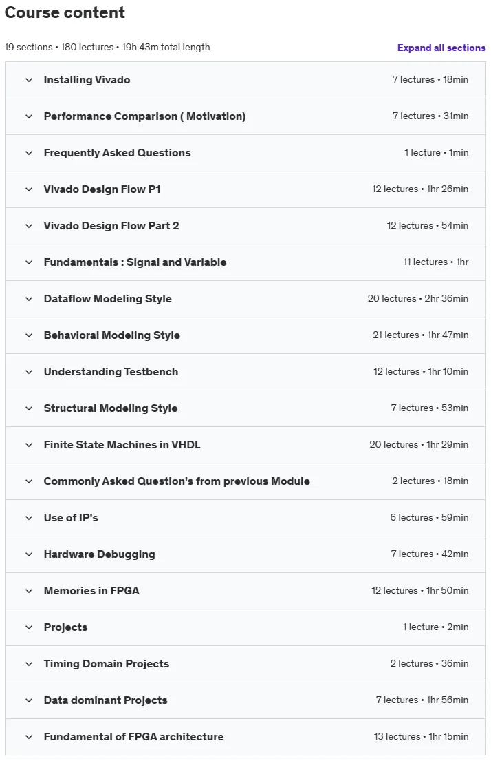This screenshot has height=761, width=491.
Task: Expand chevron beside Frequently Asked Questions
Action: click(29, 153)
